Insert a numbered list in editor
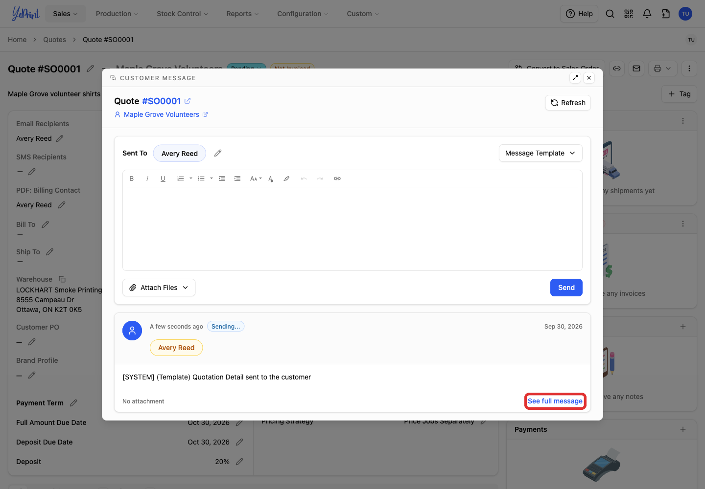The image size is (705, 489). pyautogui.click(x=181, y=178)
